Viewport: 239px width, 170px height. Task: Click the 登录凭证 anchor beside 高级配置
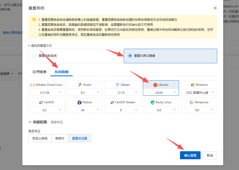[x=57, y=122]
